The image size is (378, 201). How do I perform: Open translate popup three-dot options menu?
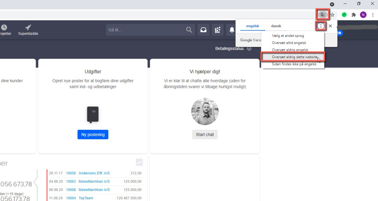pos(321,26)
